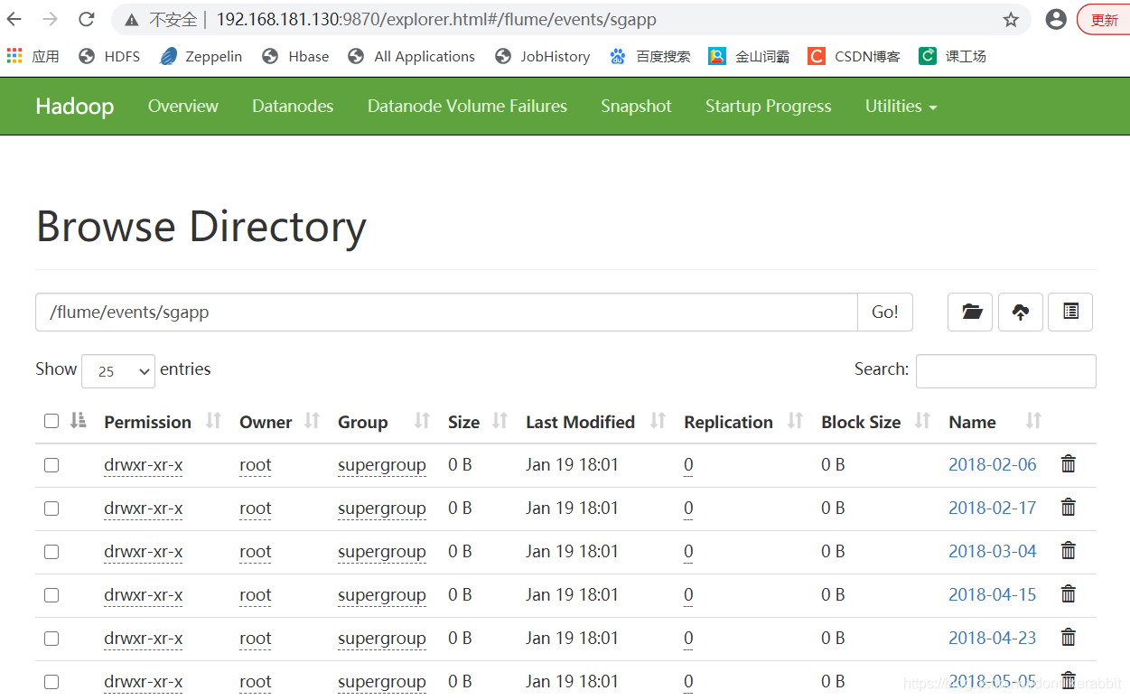Delete the 2018-04-23 directory with trash icon
This screenshot has width=1130, height=700.
1069,637
